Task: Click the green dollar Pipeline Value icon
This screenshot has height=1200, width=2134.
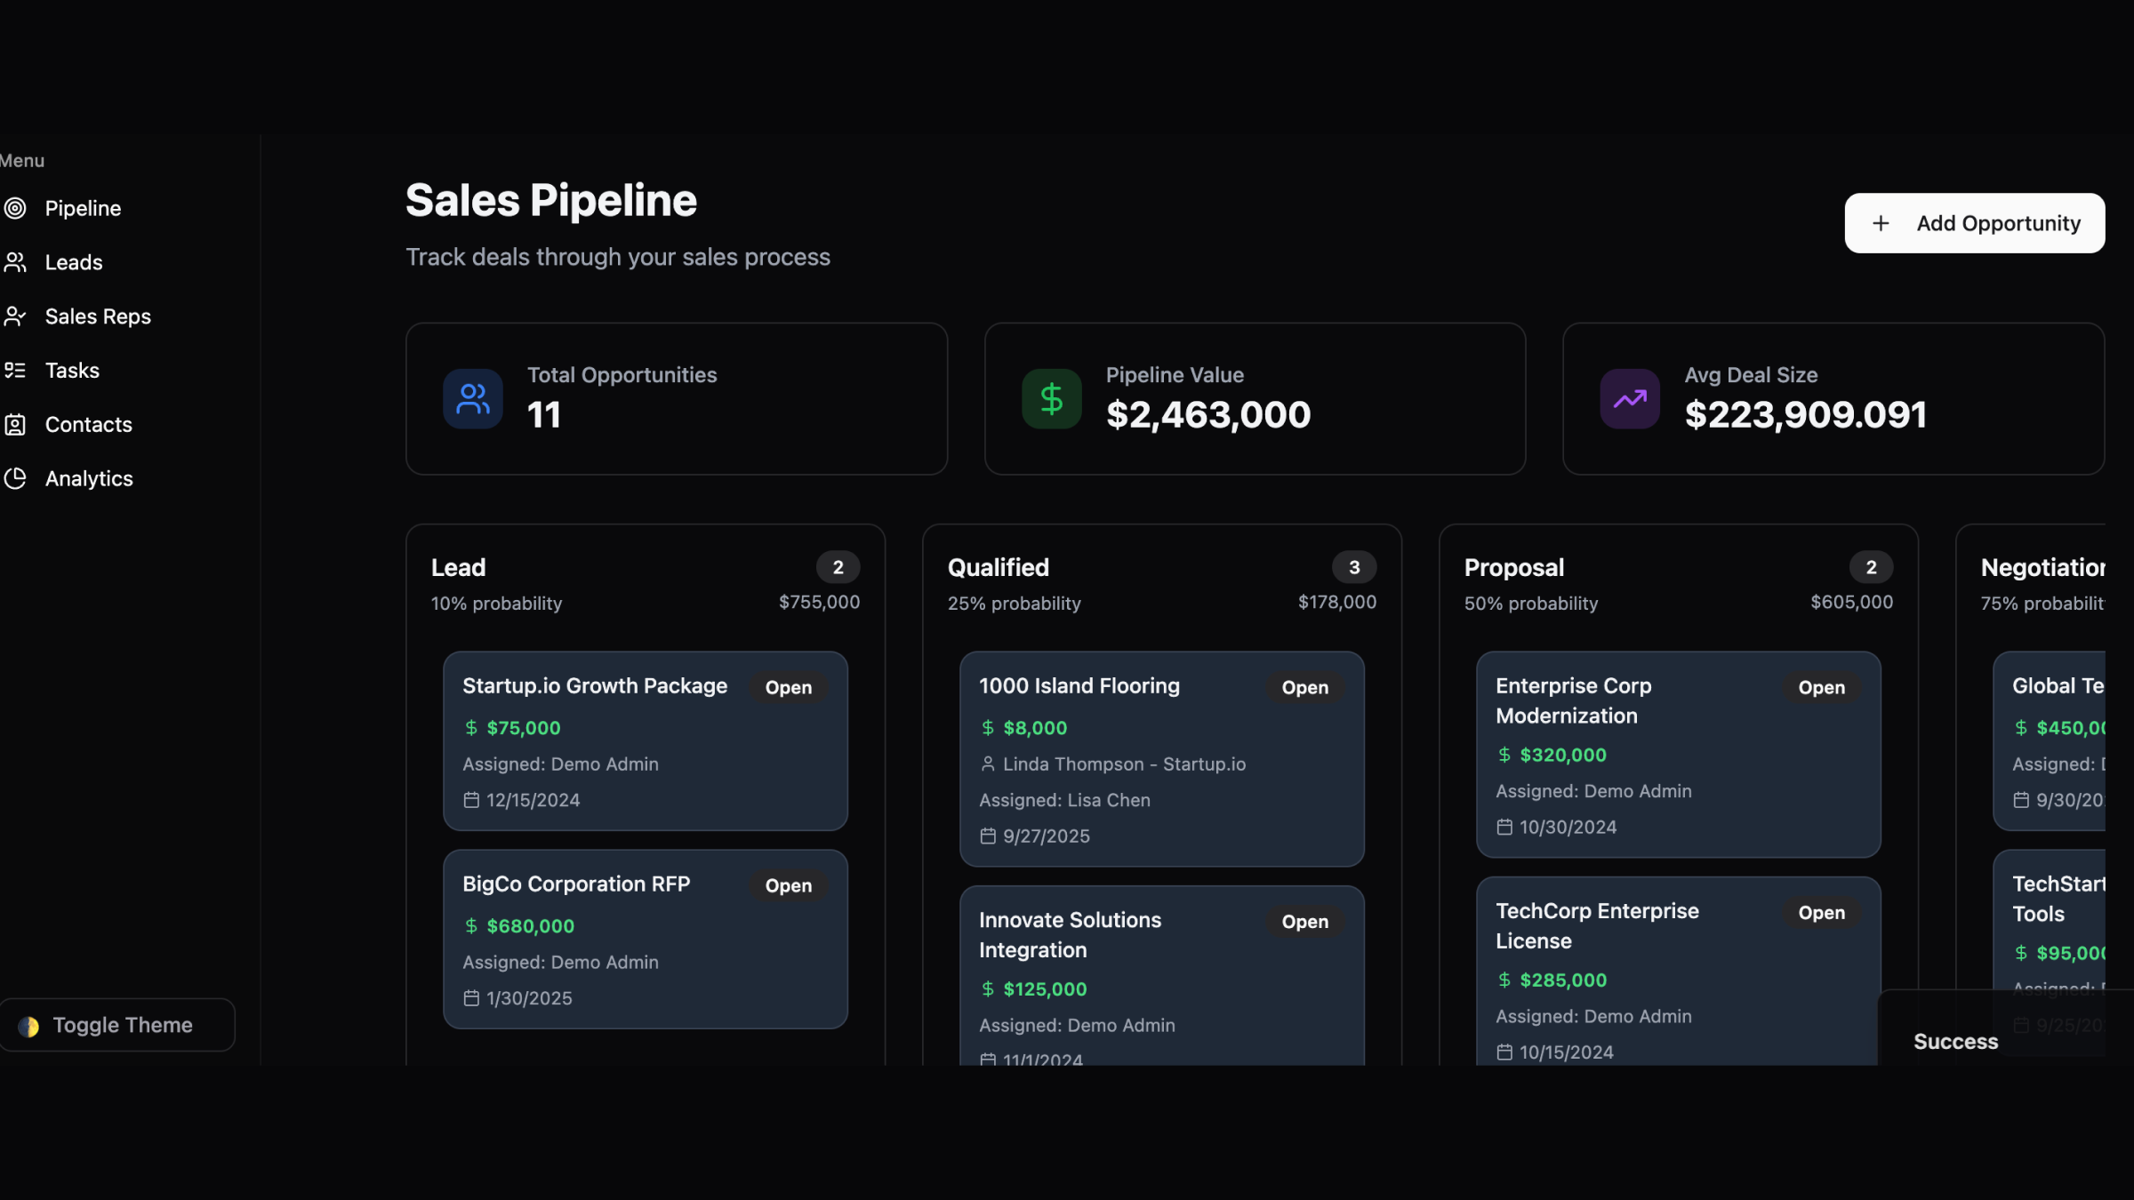Action: pos(1051,399)
